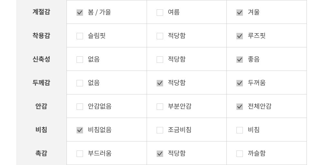Viewport: 323px width, 165px height.
Task: Check the 까슬함 texture checkbox
Action: click(x=240, y=154)
